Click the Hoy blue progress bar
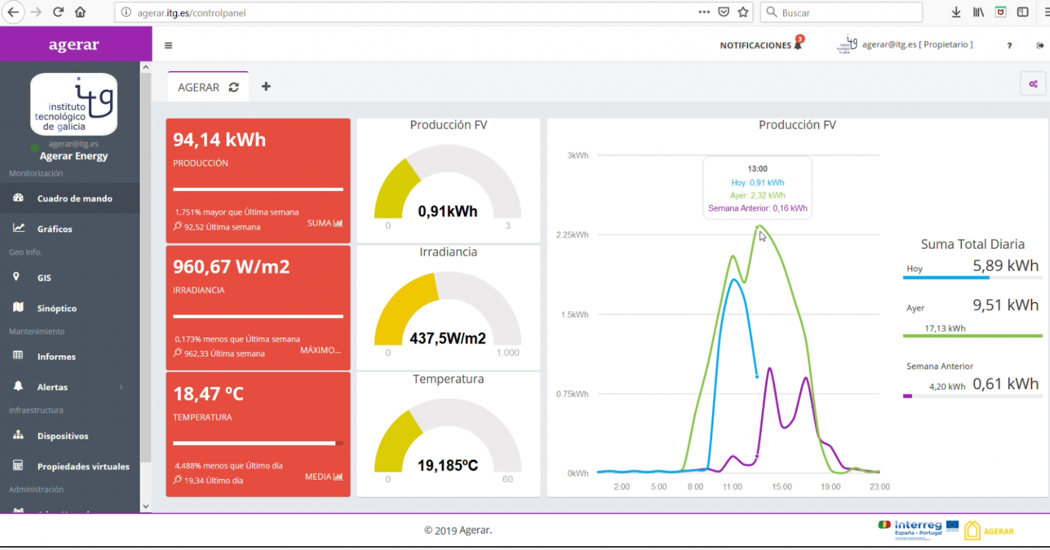The image size is (1050, 550). point(946,278)
